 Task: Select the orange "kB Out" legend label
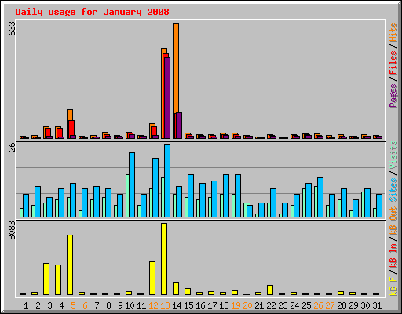(x=393, y=221)
